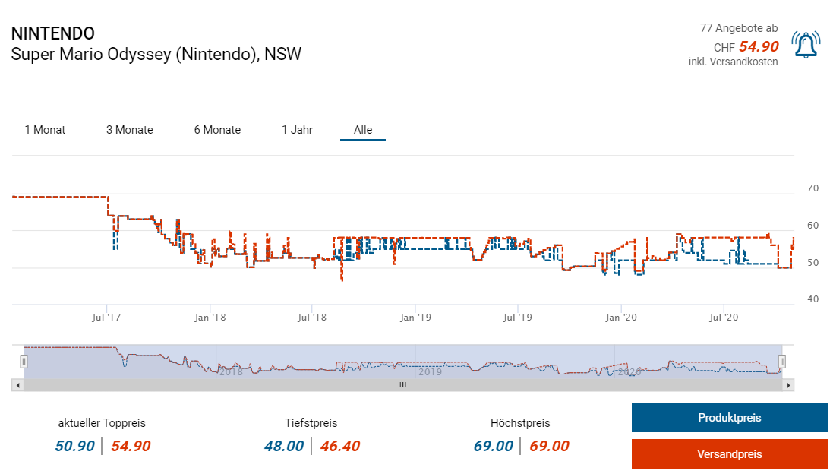
Task: Select the Alle time range tab
Action: (363, 130)
